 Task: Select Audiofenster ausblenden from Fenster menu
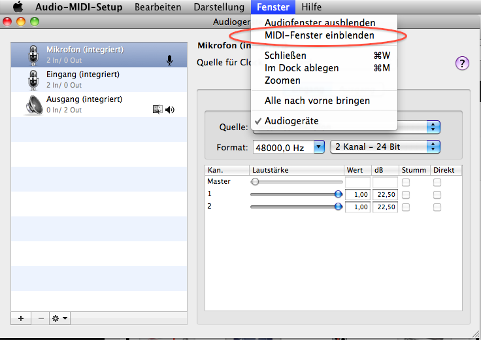320,23
